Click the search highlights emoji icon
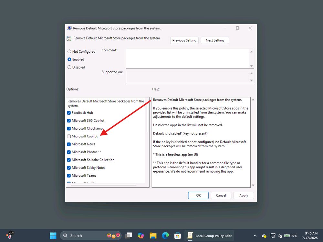 tap(113, 236)
